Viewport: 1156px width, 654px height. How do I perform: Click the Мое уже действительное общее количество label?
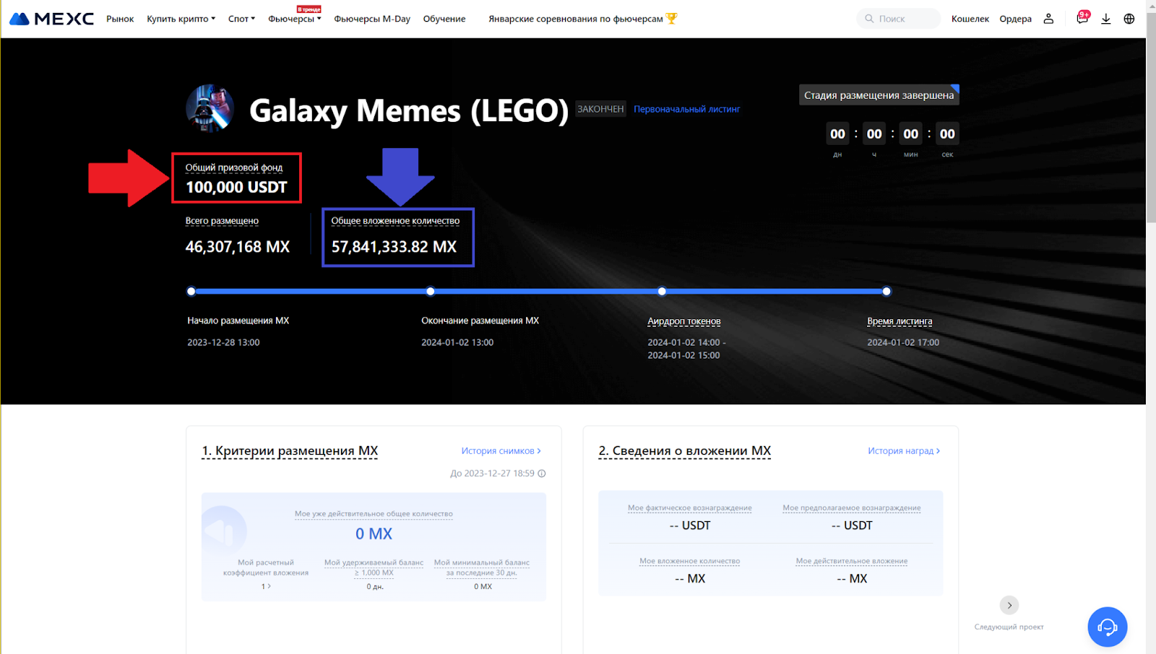click(374, 514)
